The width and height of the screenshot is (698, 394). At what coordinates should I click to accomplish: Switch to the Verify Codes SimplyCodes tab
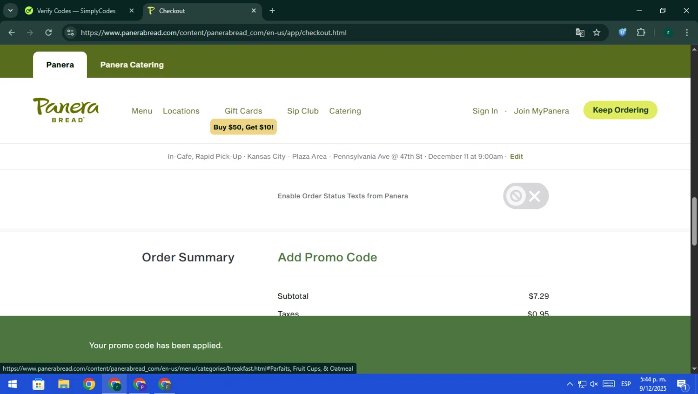tap(76, 11)
